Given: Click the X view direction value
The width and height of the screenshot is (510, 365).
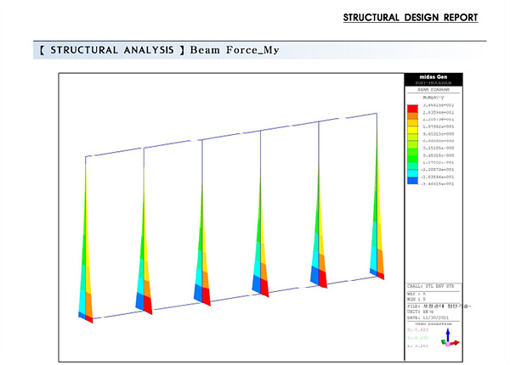Looking at the screenshot, I should click(418, 330).
